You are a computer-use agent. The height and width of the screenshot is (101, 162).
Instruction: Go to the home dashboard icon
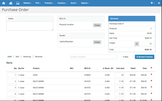coord(4,3)
